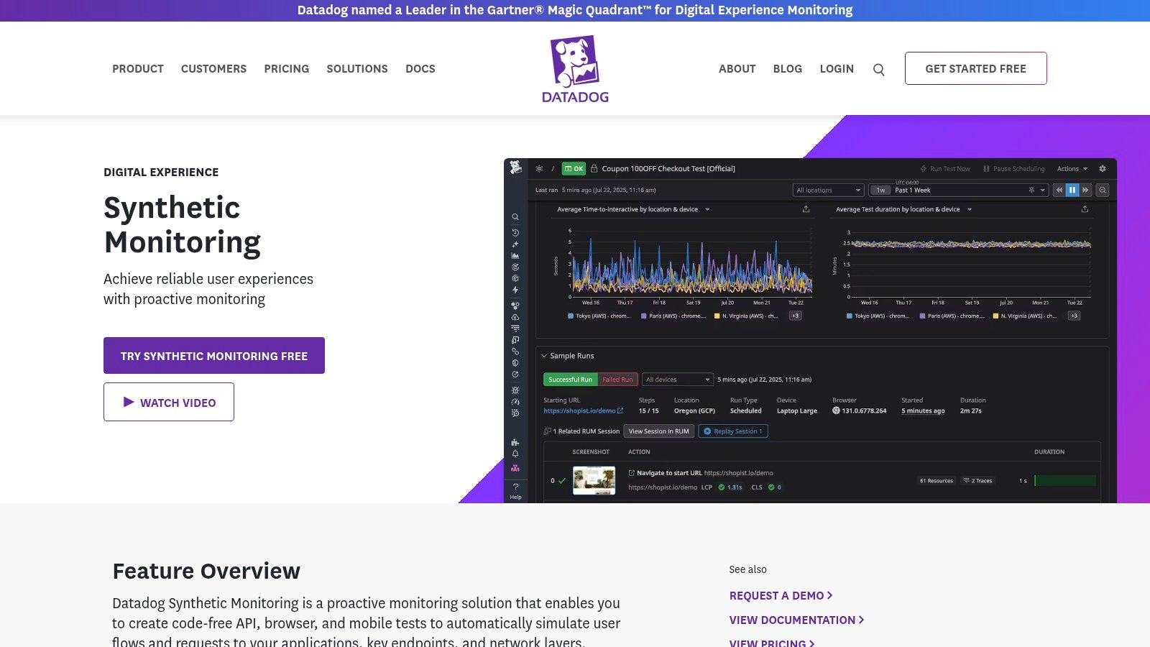Click the settings gear beside Actions
The width and height of the screenshot is (1150, 647).
1102,169
